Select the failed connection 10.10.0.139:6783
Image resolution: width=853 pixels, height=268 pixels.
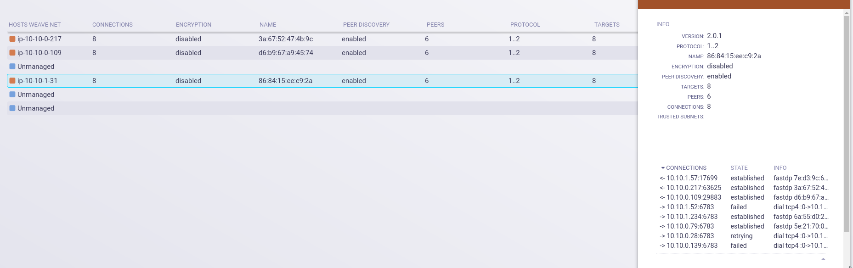tap(689, 246)
